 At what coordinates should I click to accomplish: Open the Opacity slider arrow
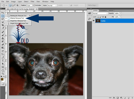[120, 13]
